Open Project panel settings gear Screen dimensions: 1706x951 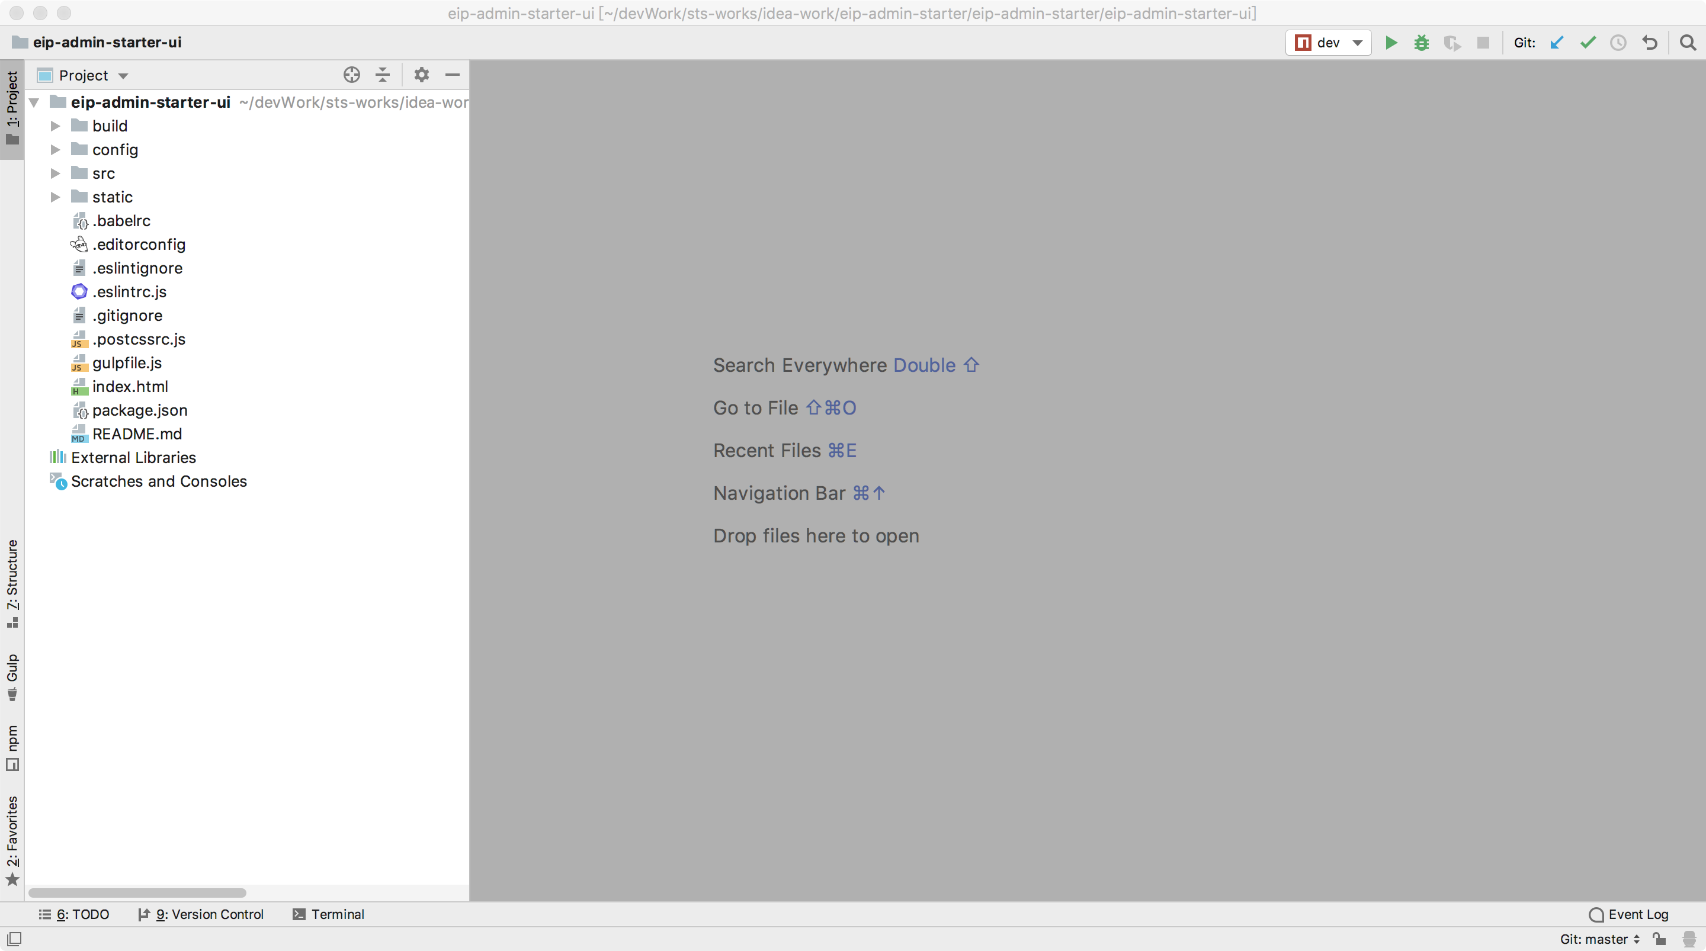click(x=421, y=75)
